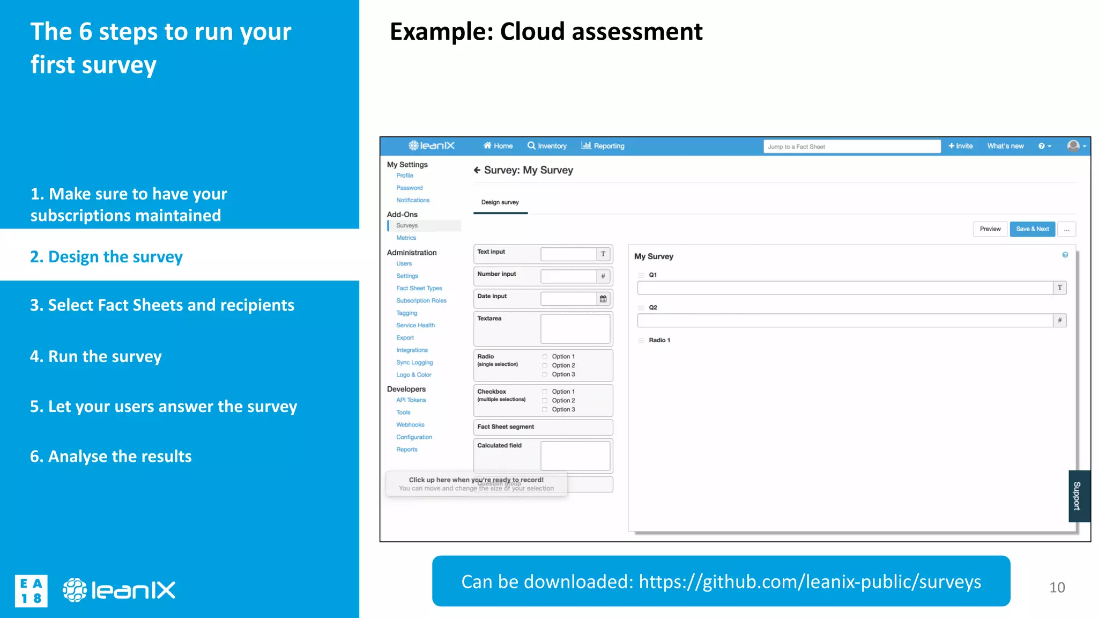
Task: Open Integrations
Action: point(412,350)
